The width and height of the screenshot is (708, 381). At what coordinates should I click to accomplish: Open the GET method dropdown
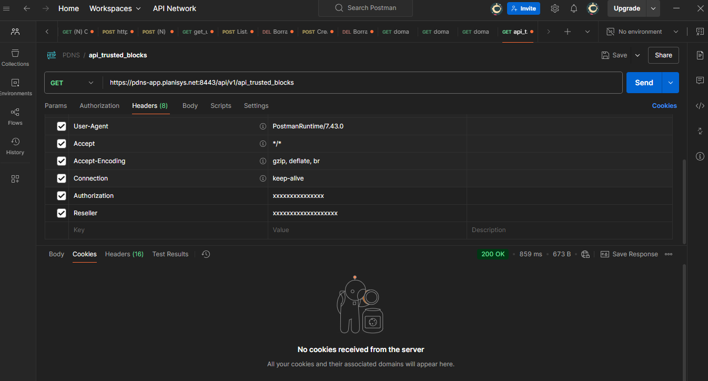[x=73, y=83]
